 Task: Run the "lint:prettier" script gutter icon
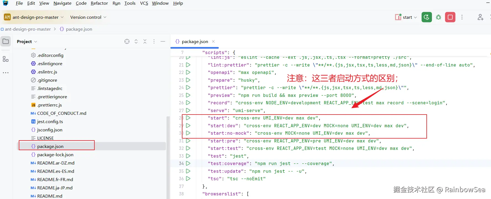pyautogui.click(x=188, y=65)
